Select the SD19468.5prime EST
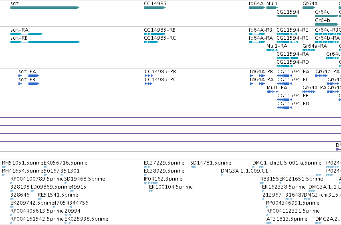Image resolution: width=341 pixels, height=225 pixels. pos(66,183)
